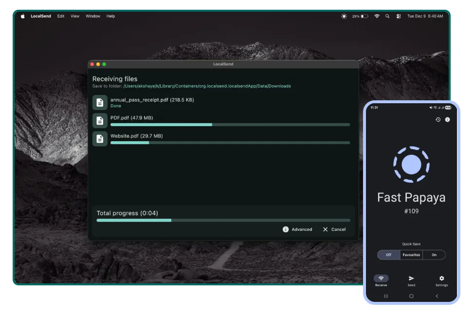
Task: Switch to the Send tab on phone
Action: pos(411,280)
